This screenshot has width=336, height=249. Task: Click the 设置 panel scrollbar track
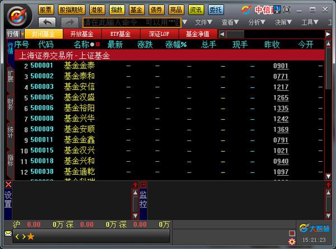pos(135,204)
